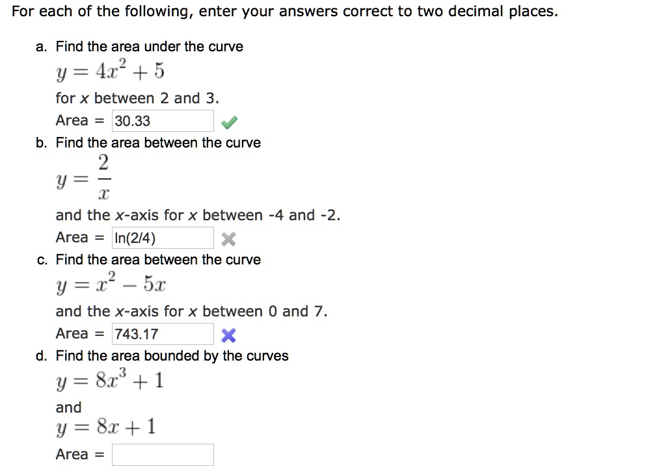Select the empty Area input for part d
The image size is (661, 473).
(x=163, y=454)
